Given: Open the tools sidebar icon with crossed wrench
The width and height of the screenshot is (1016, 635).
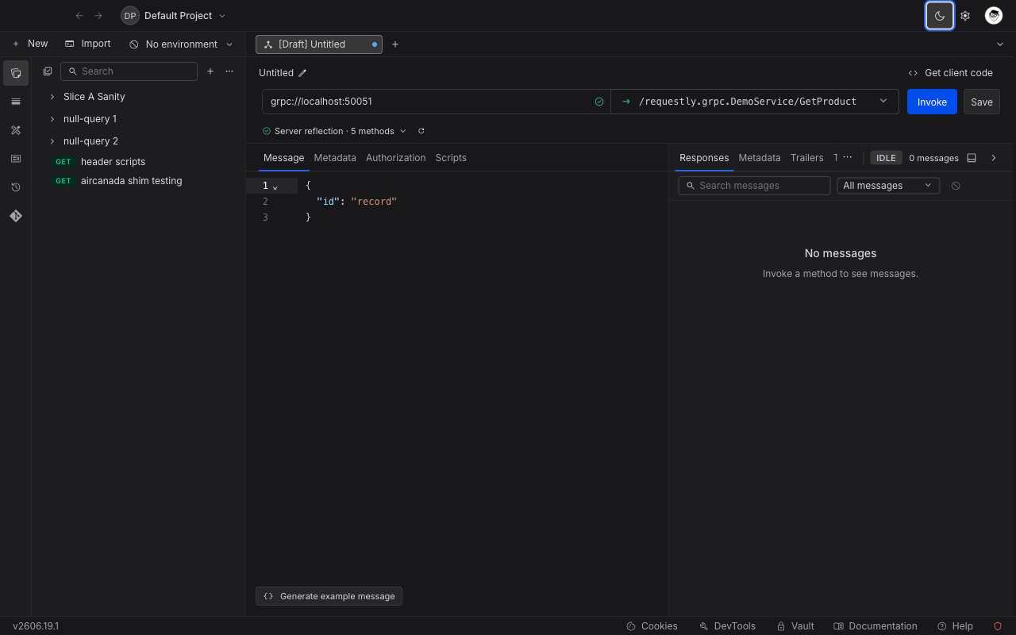Looking at the screenshot, I should click(16, 130).
